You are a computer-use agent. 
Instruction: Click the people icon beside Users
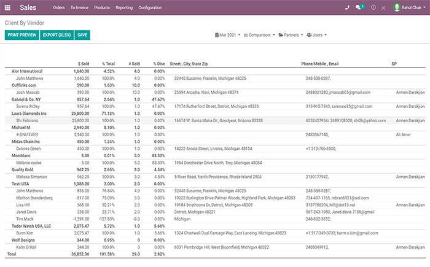(309, 35)
